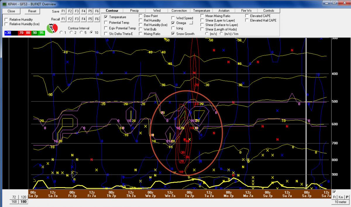The height and width of the screenshot is (207, 351).
Task: Select the Contour tab
Action: (x=112, y=11)
